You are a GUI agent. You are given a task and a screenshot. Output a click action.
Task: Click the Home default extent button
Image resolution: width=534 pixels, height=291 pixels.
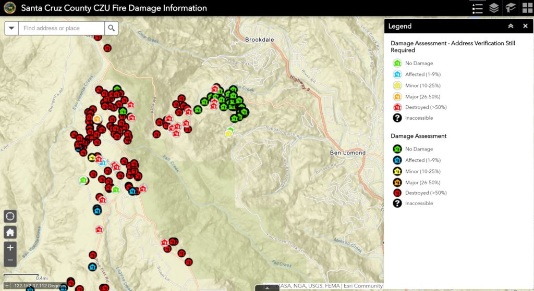point(10,233)
